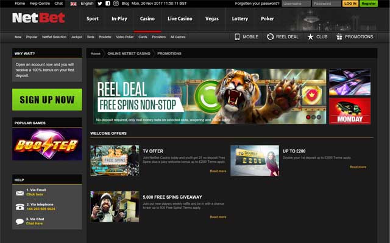
Task: Show New casino games
Action: coord(18,37)
